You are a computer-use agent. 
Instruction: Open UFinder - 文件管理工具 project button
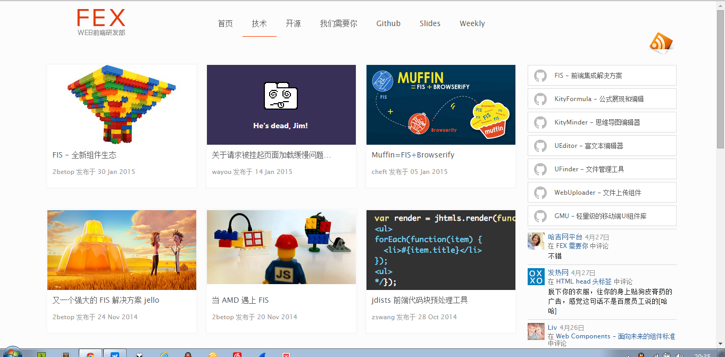(602, 169)
